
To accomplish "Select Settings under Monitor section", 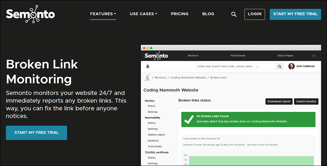I will coord(153,112).
